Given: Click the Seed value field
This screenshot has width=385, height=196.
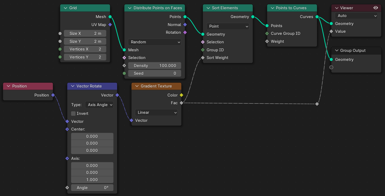Looking at the screenshot, I should (x=154, y=73).
